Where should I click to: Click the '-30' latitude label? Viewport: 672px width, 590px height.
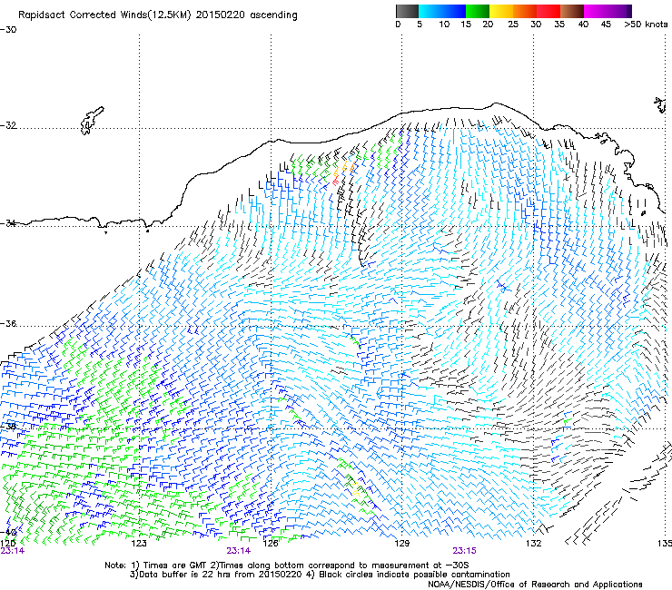[8, 30]
